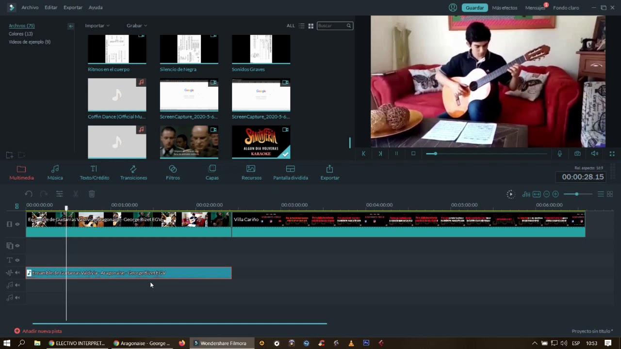Image resolution: width=621 pixels, height=349 pixels.
Task: Open user account icon
Action: pyautogui.click(x=453, y=7)
